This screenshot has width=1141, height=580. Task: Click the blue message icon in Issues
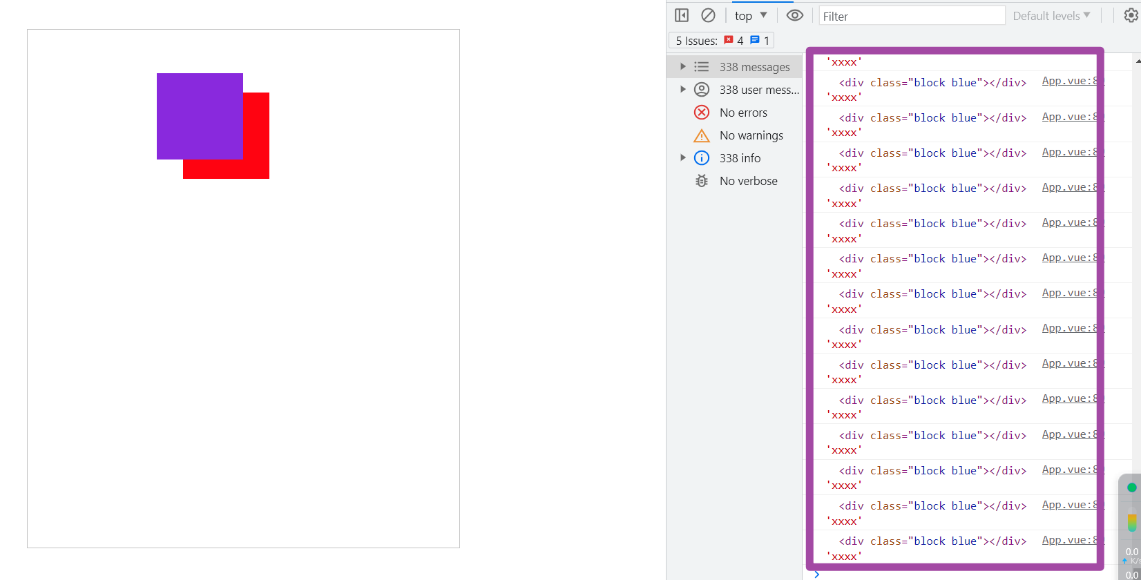point(755,40)
